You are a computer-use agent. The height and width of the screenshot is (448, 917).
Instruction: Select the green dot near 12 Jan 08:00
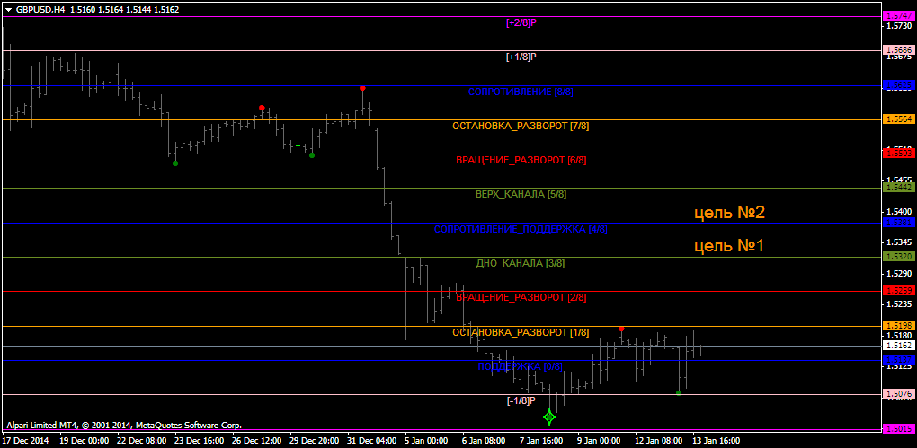(679, 392)
